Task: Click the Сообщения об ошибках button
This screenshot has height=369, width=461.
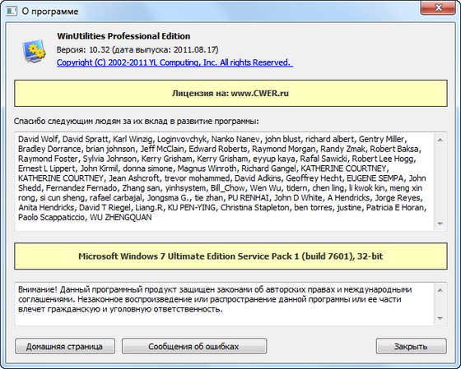Action: [x=194, y=346]
